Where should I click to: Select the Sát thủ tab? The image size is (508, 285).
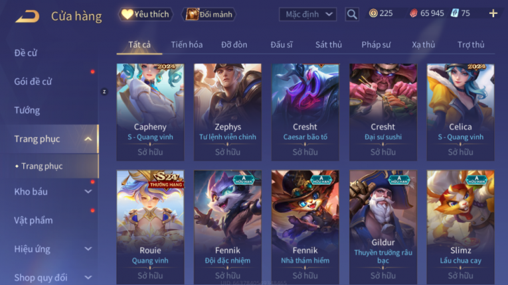click(329, 44)
